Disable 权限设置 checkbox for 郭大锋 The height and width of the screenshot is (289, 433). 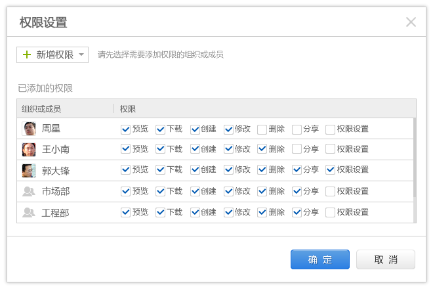331,170
